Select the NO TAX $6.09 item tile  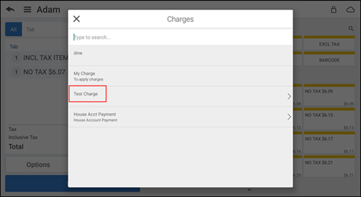[329, 95]
